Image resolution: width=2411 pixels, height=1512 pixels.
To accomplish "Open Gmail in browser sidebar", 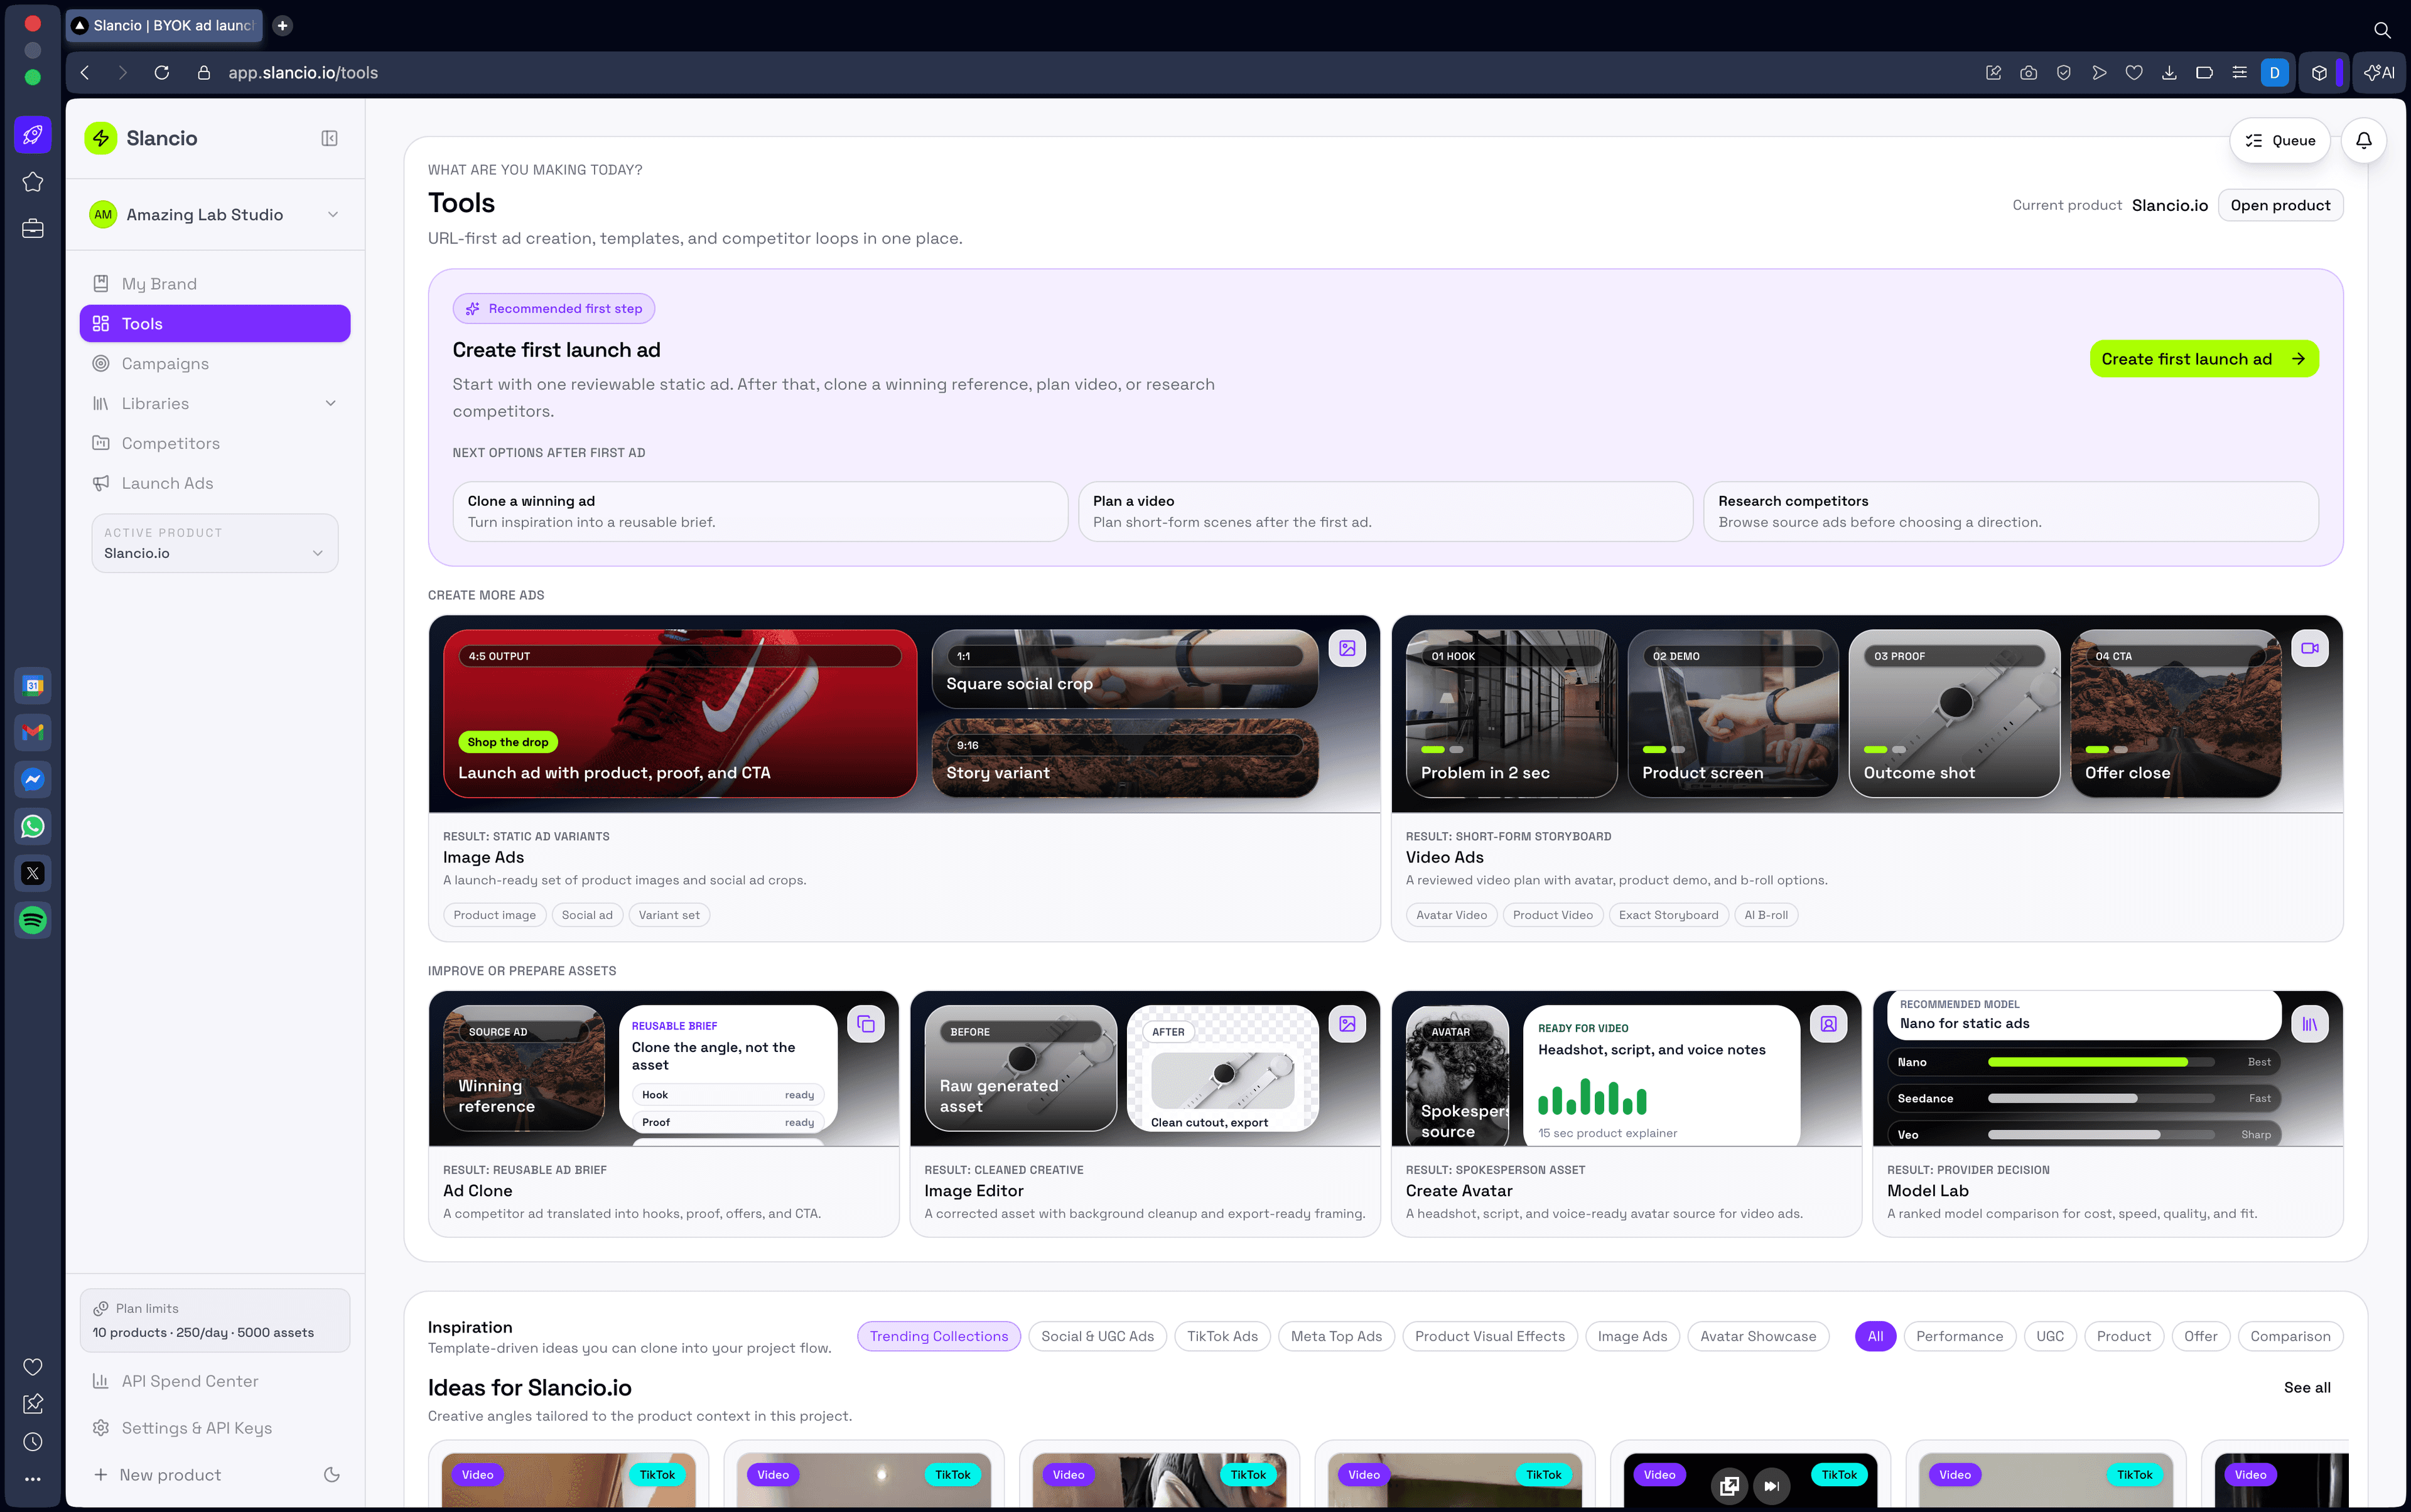I will pos(33,732).
